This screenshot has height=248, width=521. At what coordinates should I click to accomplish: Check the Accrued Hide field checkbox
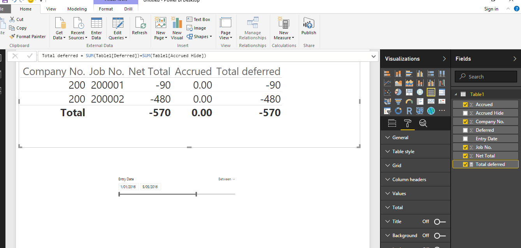coord(465,113)
